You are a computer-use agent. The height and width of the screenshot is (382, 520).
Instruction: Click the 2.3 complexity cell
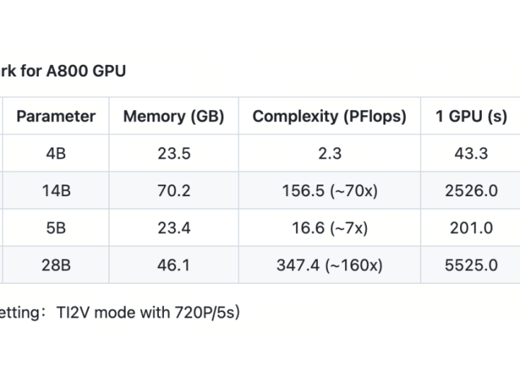tap(329, 154)
